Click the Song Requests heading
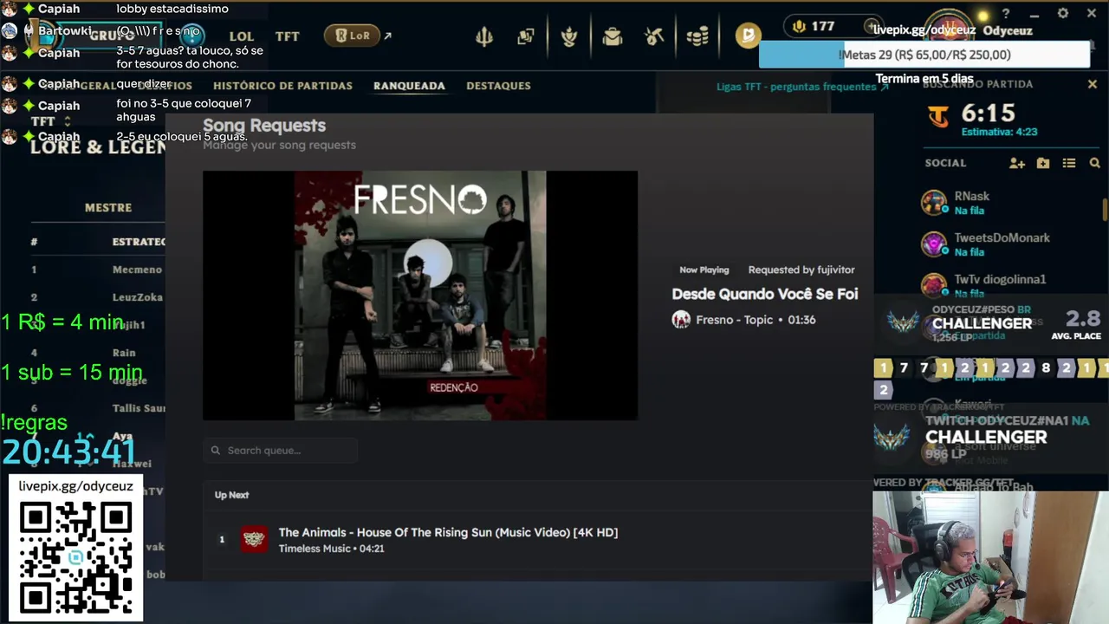 tap(264, 126)
